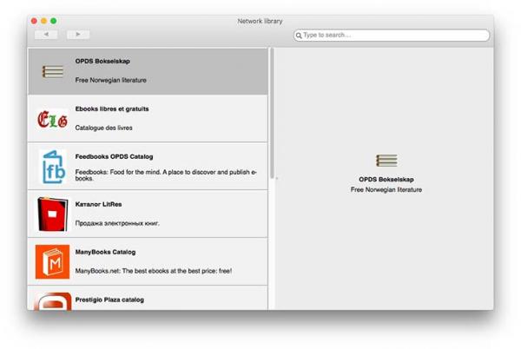This screenshot has width=521, height=349.
Task: Minimize the Network library window
Action: tap(43, 21)
